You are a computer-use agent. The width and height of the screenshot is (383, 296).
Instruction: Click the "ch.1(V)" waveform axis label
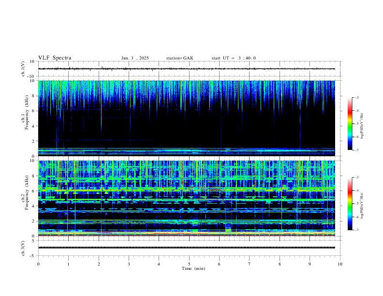pyautogui.click(x=23, y=69)
